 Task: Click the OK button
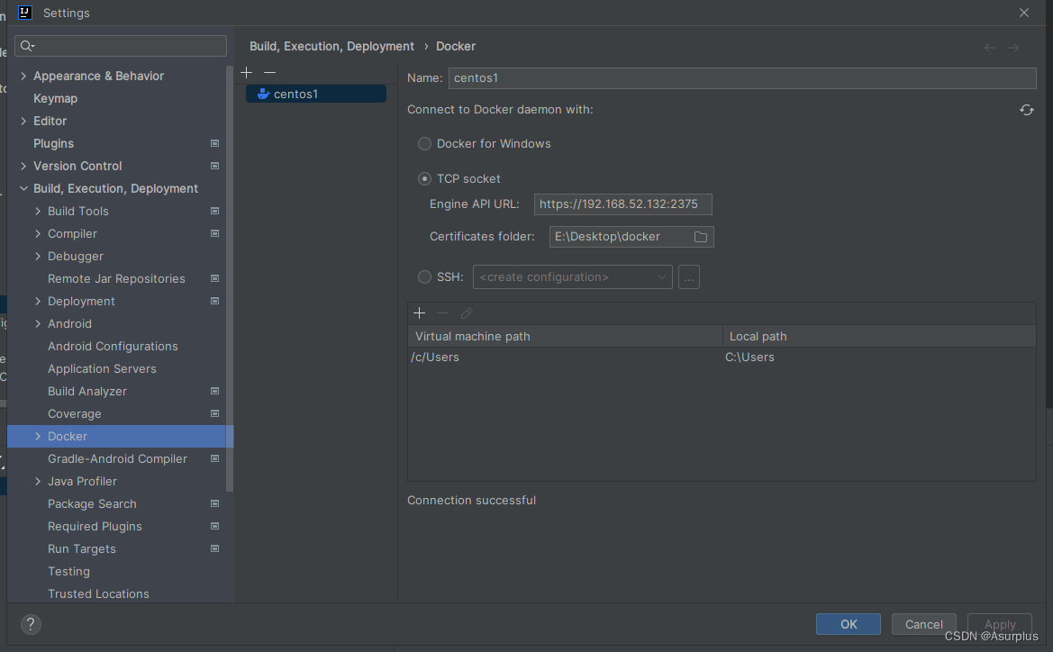849,624
